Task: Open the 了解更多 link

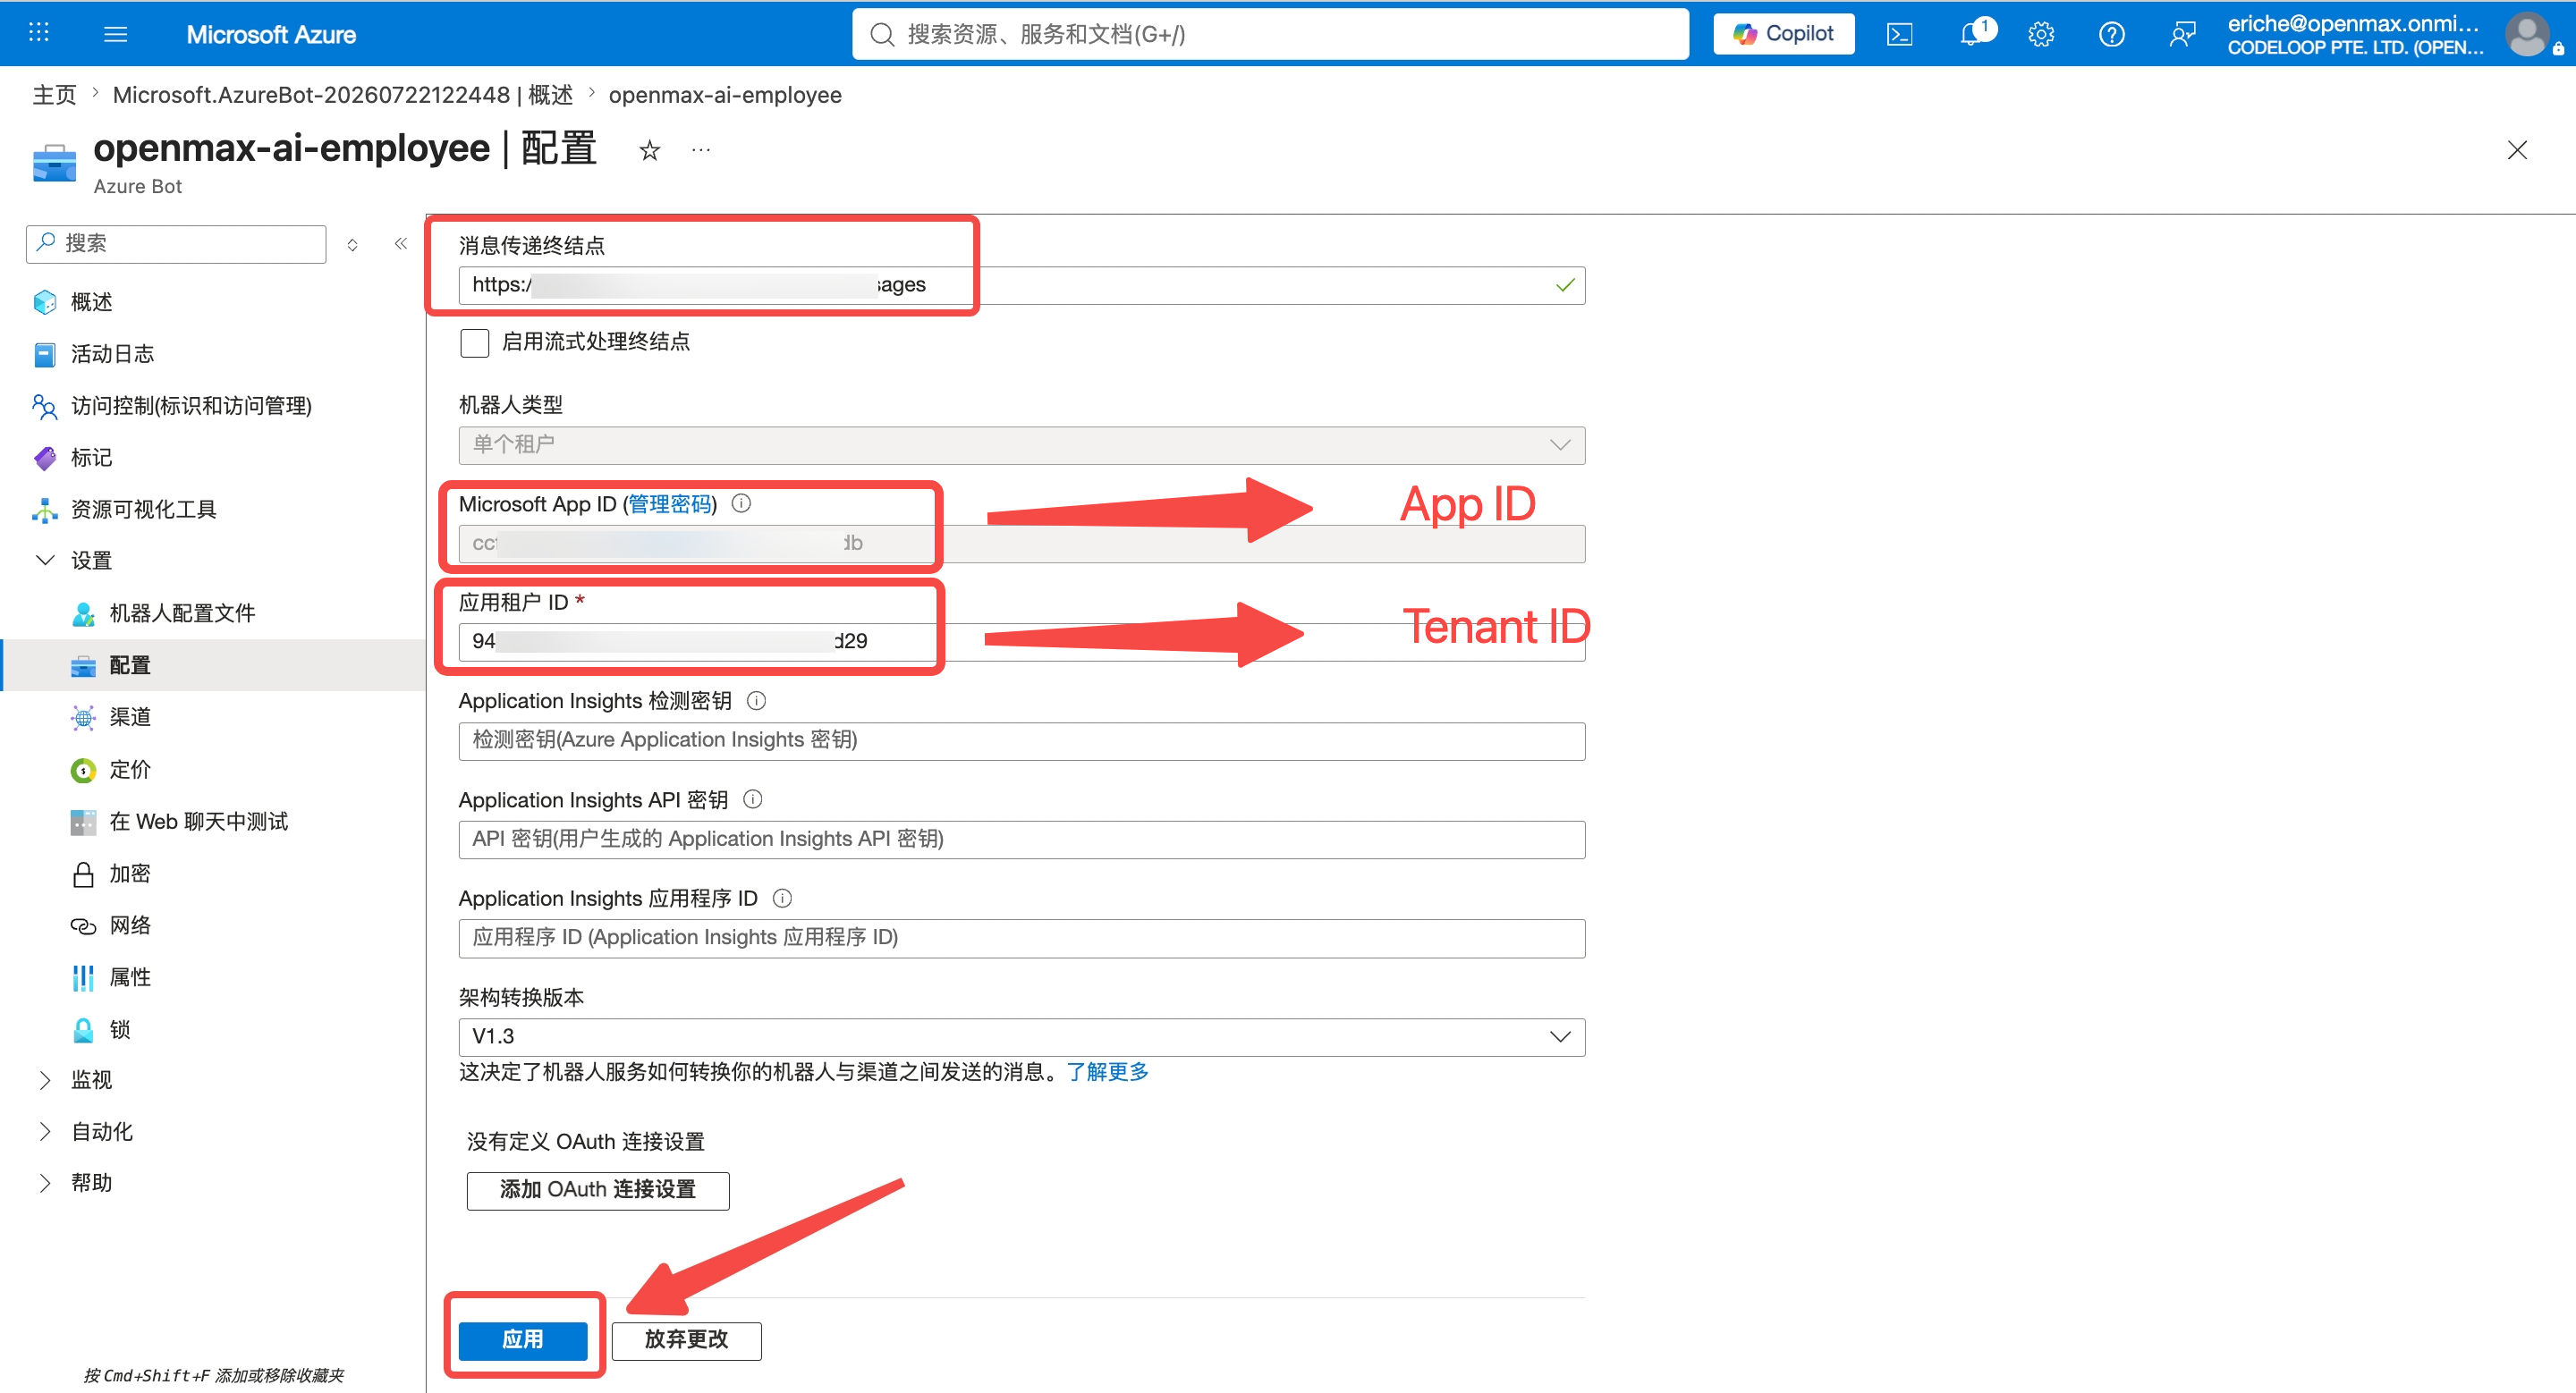Action: [x=1107, y=1072]
